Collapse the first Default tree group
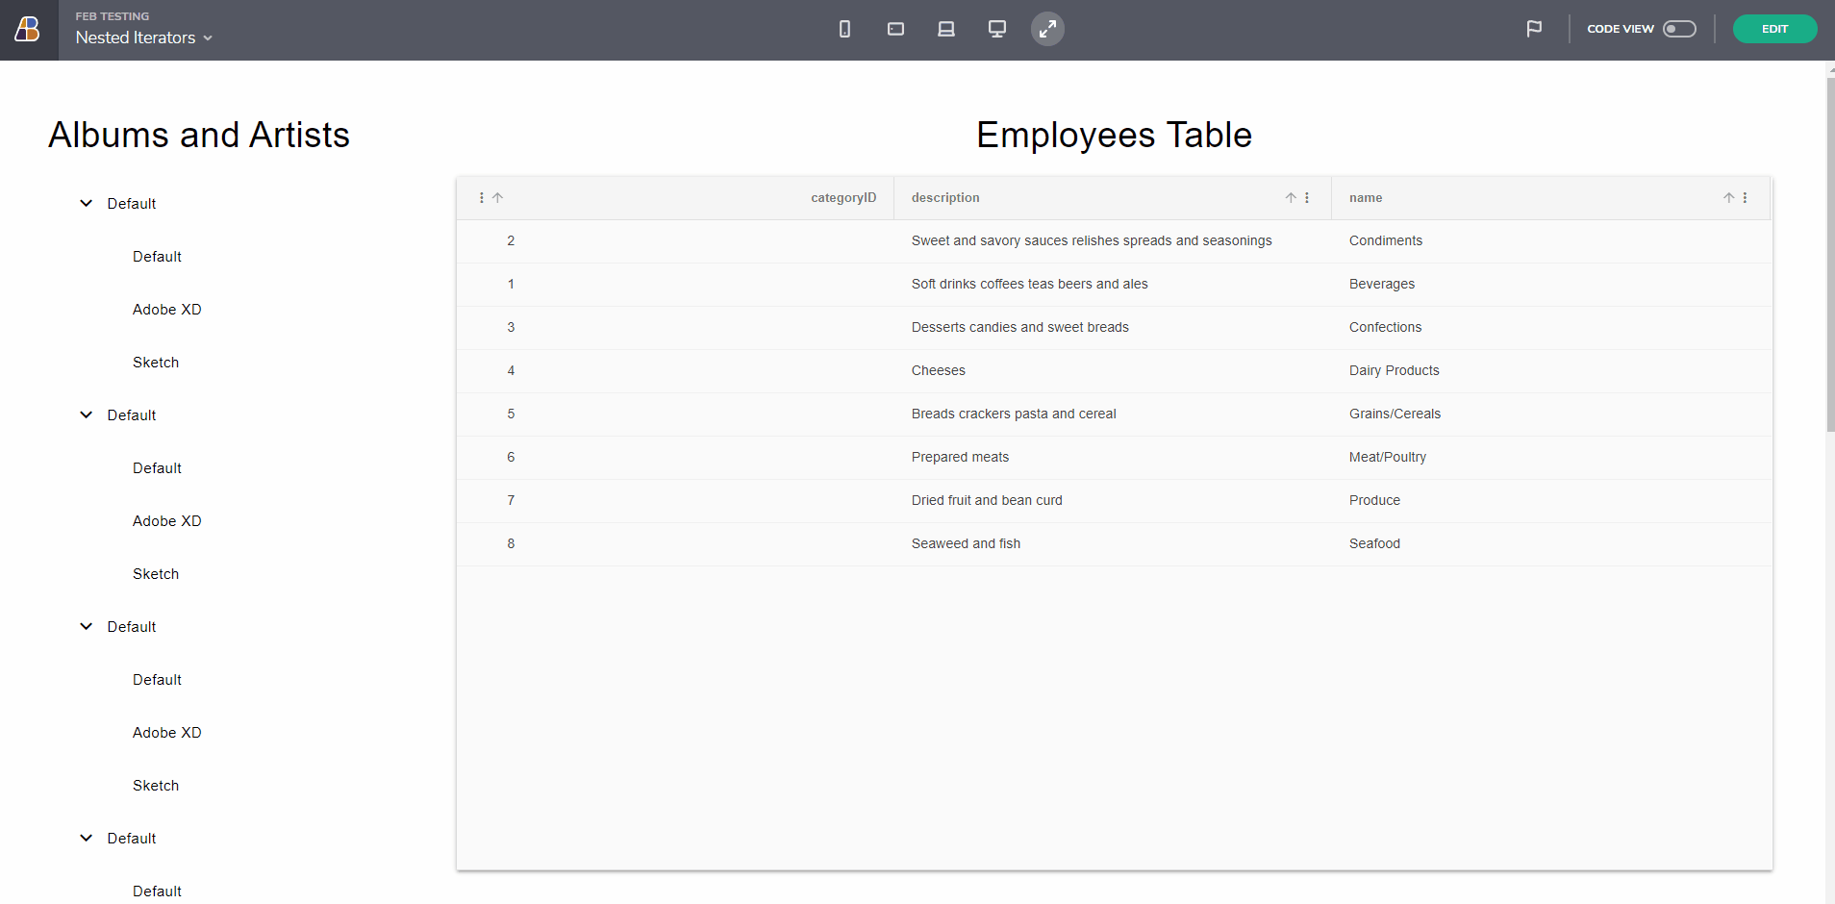The image size is (1835, 904). (87, 204)
